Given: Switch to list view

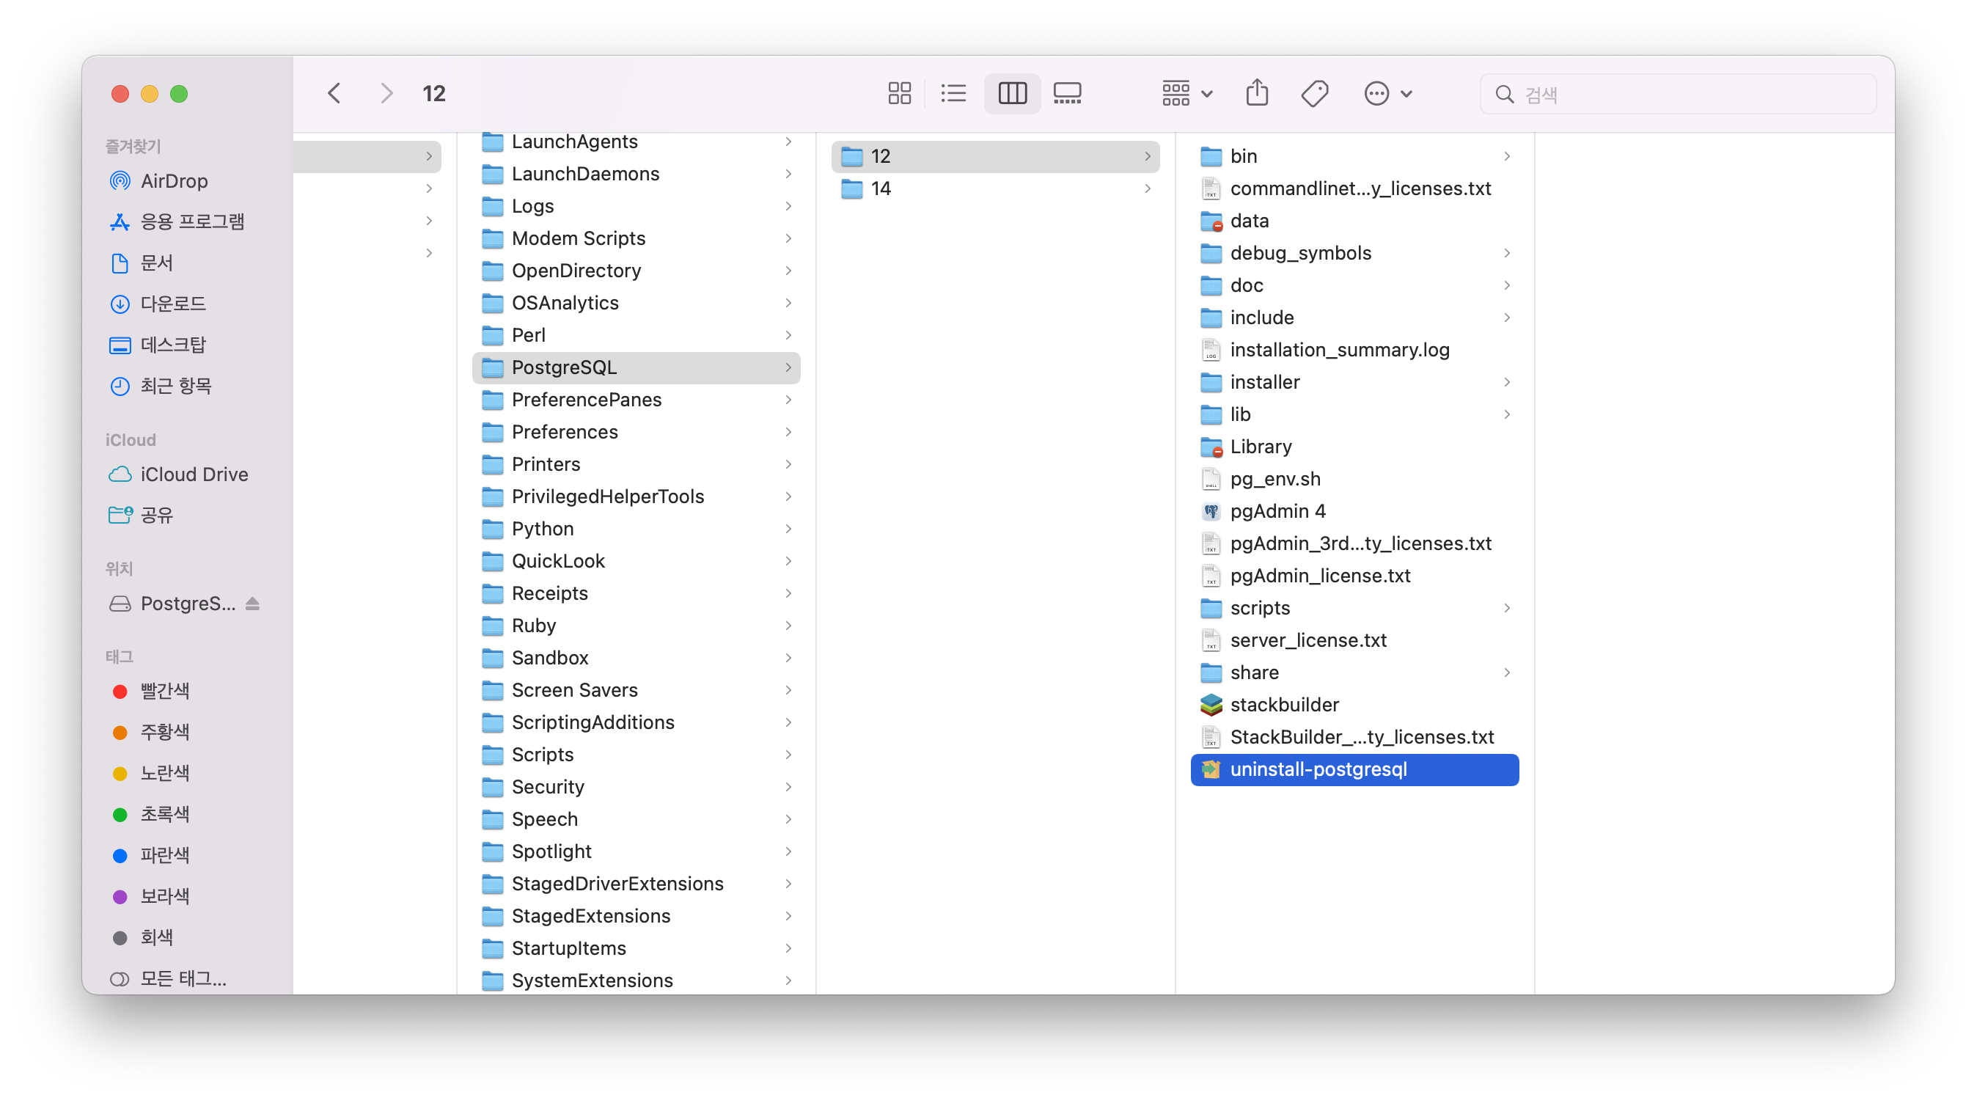Looking at the screenshot, I should [953, 94].
